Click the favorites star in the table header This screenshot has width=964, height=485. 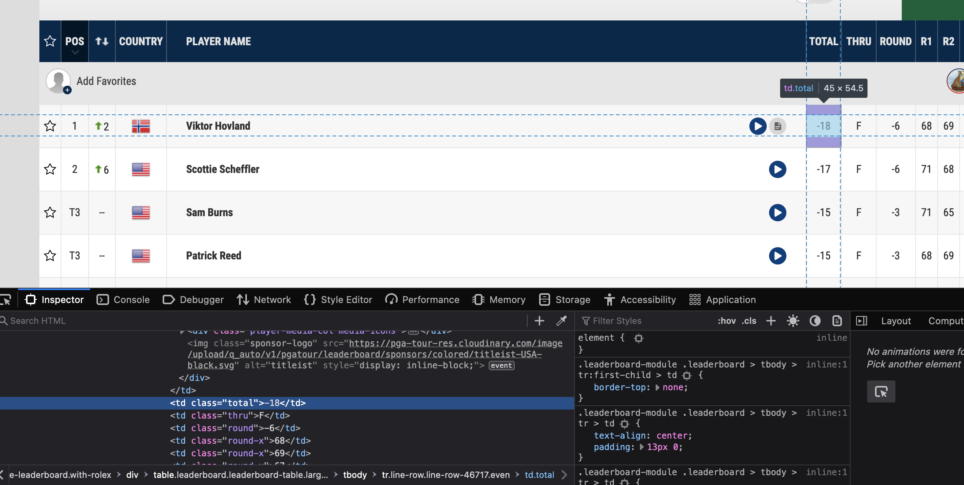coord(50,41)
